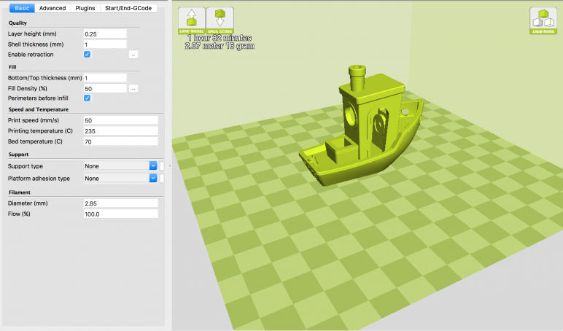Screen dimensions: 563x331
Task: Click the 'Filament' section heading
Action: (x=20, y=192)
